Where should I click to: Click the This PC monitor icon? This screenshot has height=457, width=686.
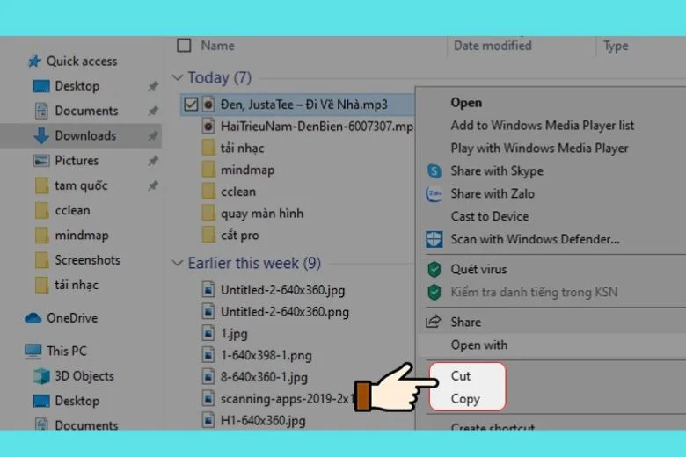pos(33,352)
